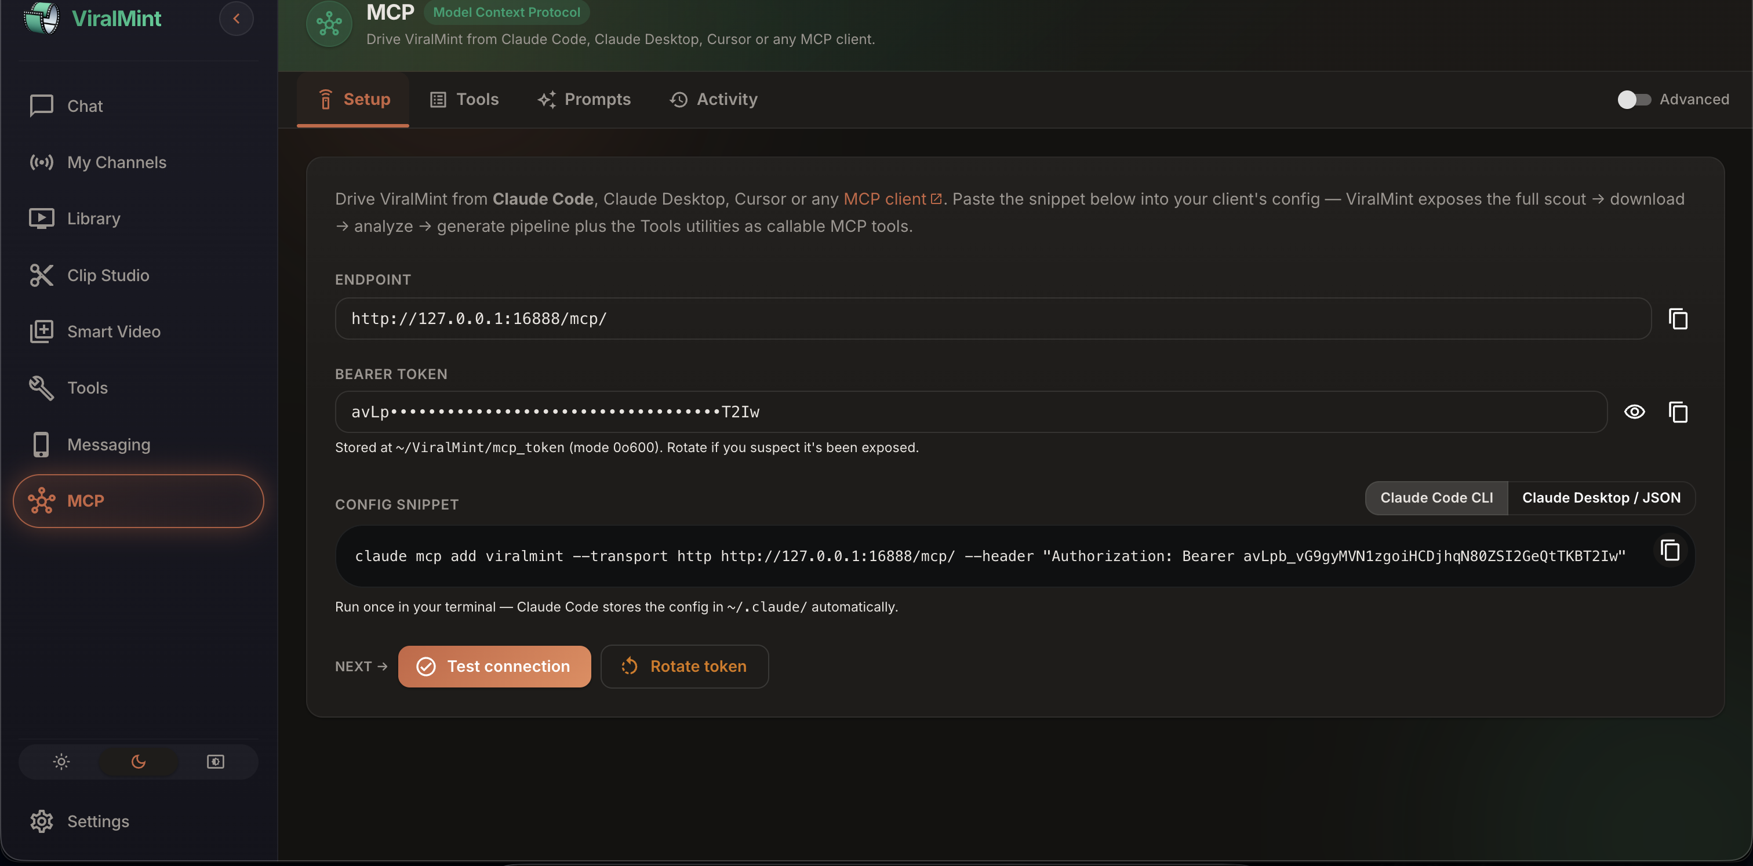Screen dimensions: 1753x866
Task: Open the Library section
Action: pos(138,219)
